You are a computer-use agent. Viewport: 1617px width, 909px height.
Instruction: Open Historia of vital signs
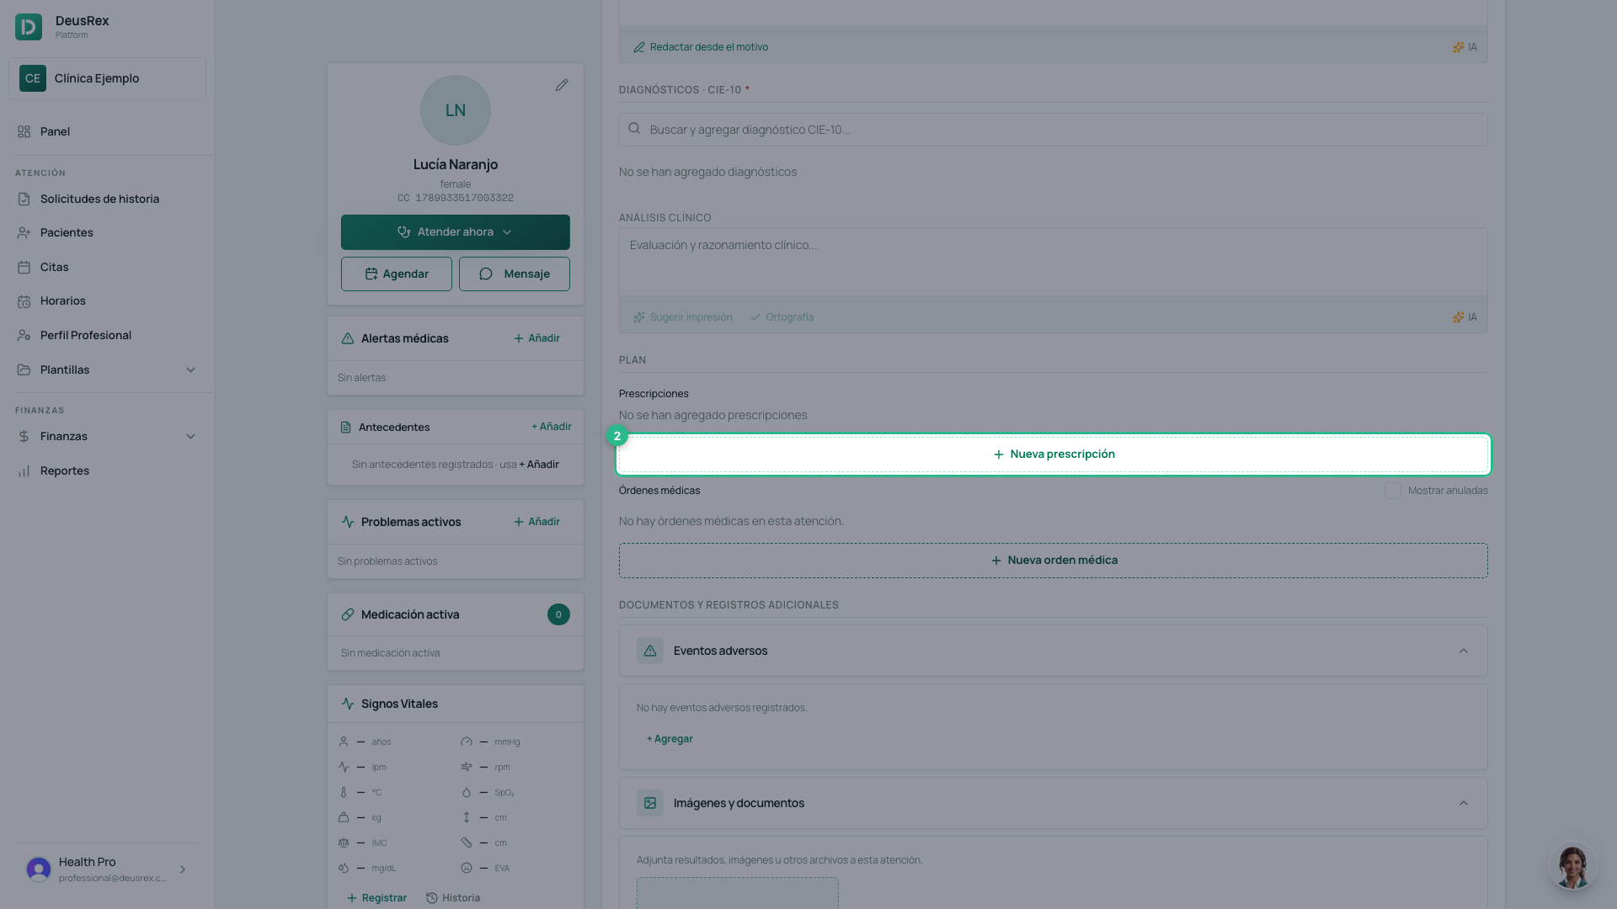pos(453,898)
